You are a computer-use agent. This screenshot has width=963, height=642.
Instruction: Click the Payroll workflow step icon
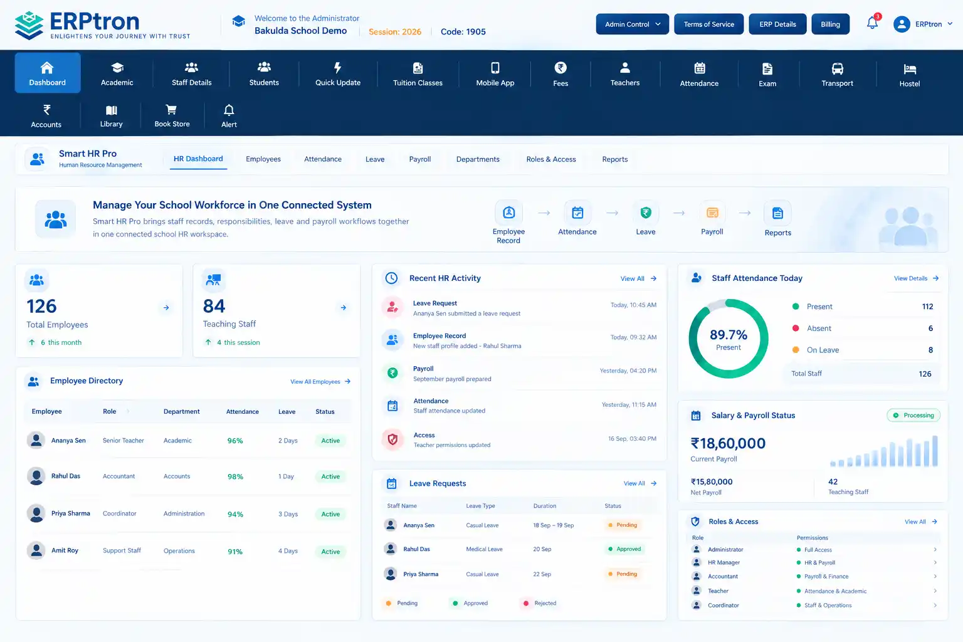pos(712,213)
